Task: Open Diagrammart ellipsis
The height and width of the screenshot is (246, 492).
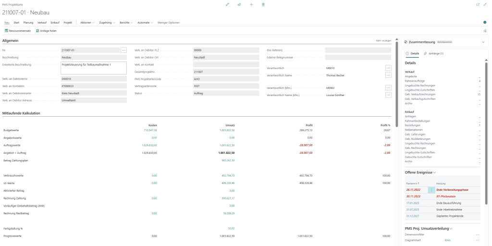Action: pos(478,240)
